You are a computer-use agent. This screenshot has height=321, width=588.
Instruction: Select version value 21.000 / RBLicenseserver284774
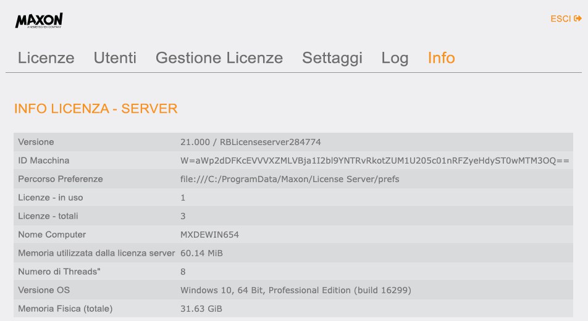point(251,142)
